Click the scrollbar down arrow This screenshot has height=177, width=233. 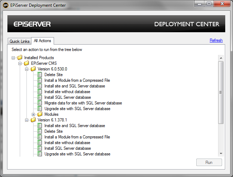(221, 154)
